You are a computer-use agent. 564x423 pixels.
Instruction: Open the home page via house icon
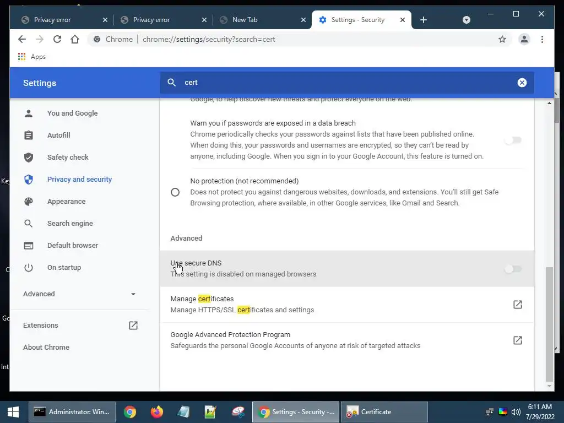click(x=75, y=39)
